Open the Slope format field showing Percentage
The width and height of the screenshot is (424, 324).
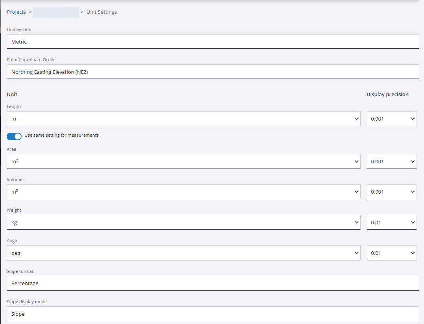(213, 283)
